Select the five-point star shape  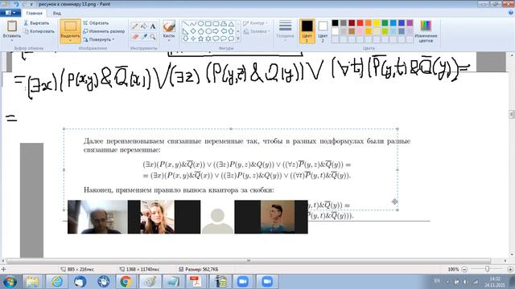(200, 39)
